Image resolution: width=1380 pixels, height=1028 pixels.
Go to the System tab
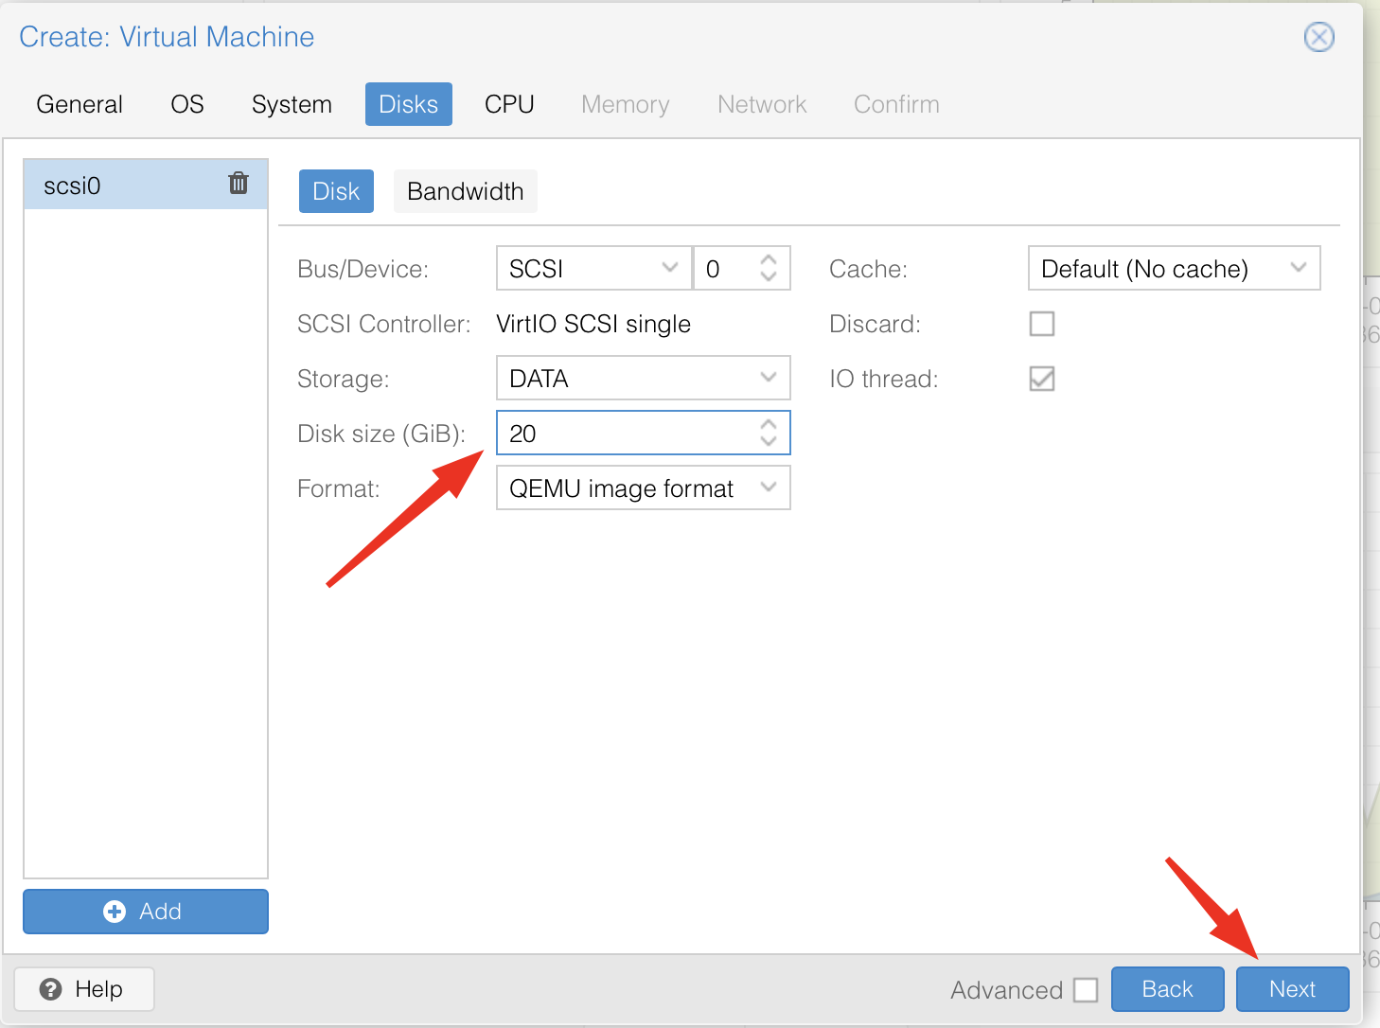tap(292, 104)
